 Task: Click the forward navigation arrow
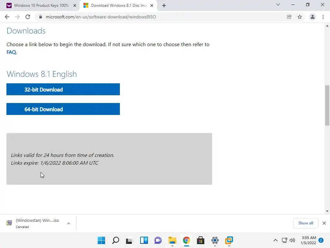(x=17, y=17)
